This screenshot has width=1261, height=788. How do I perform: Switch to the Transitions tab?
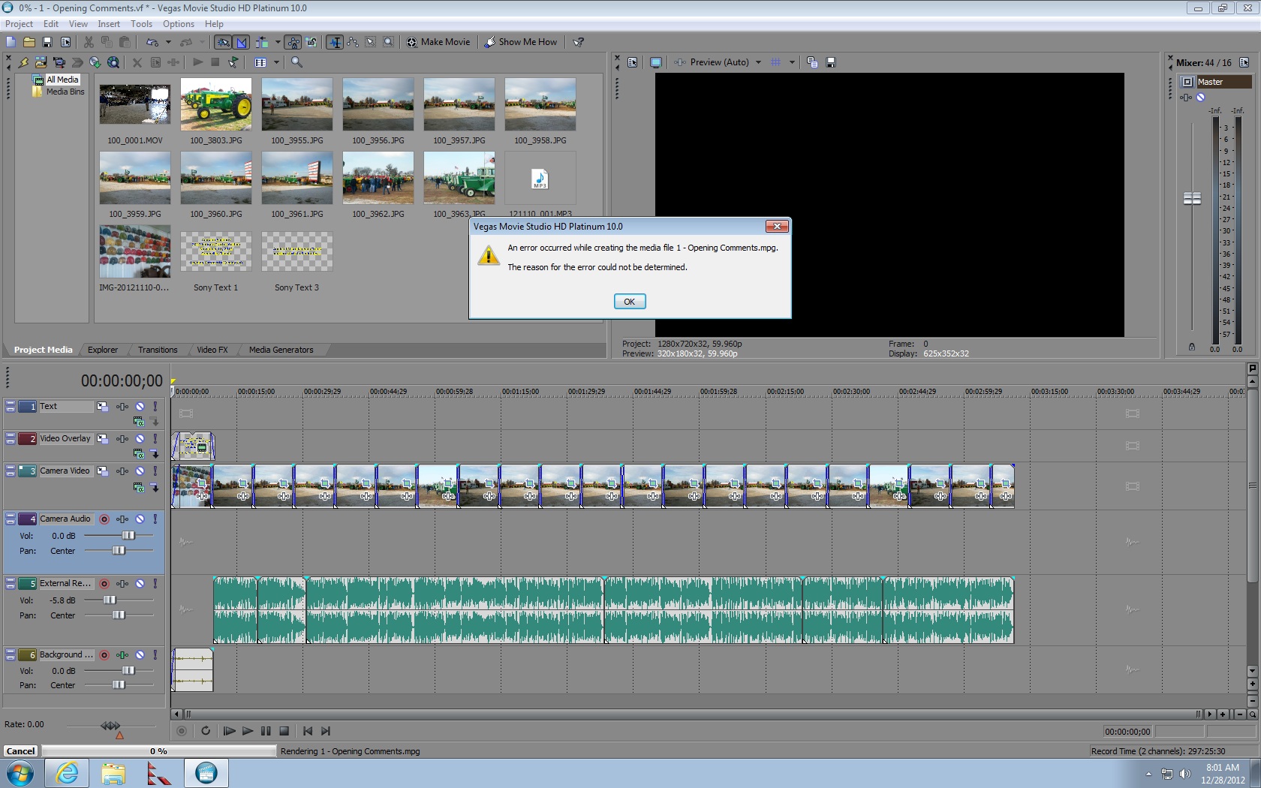(158, 350)
